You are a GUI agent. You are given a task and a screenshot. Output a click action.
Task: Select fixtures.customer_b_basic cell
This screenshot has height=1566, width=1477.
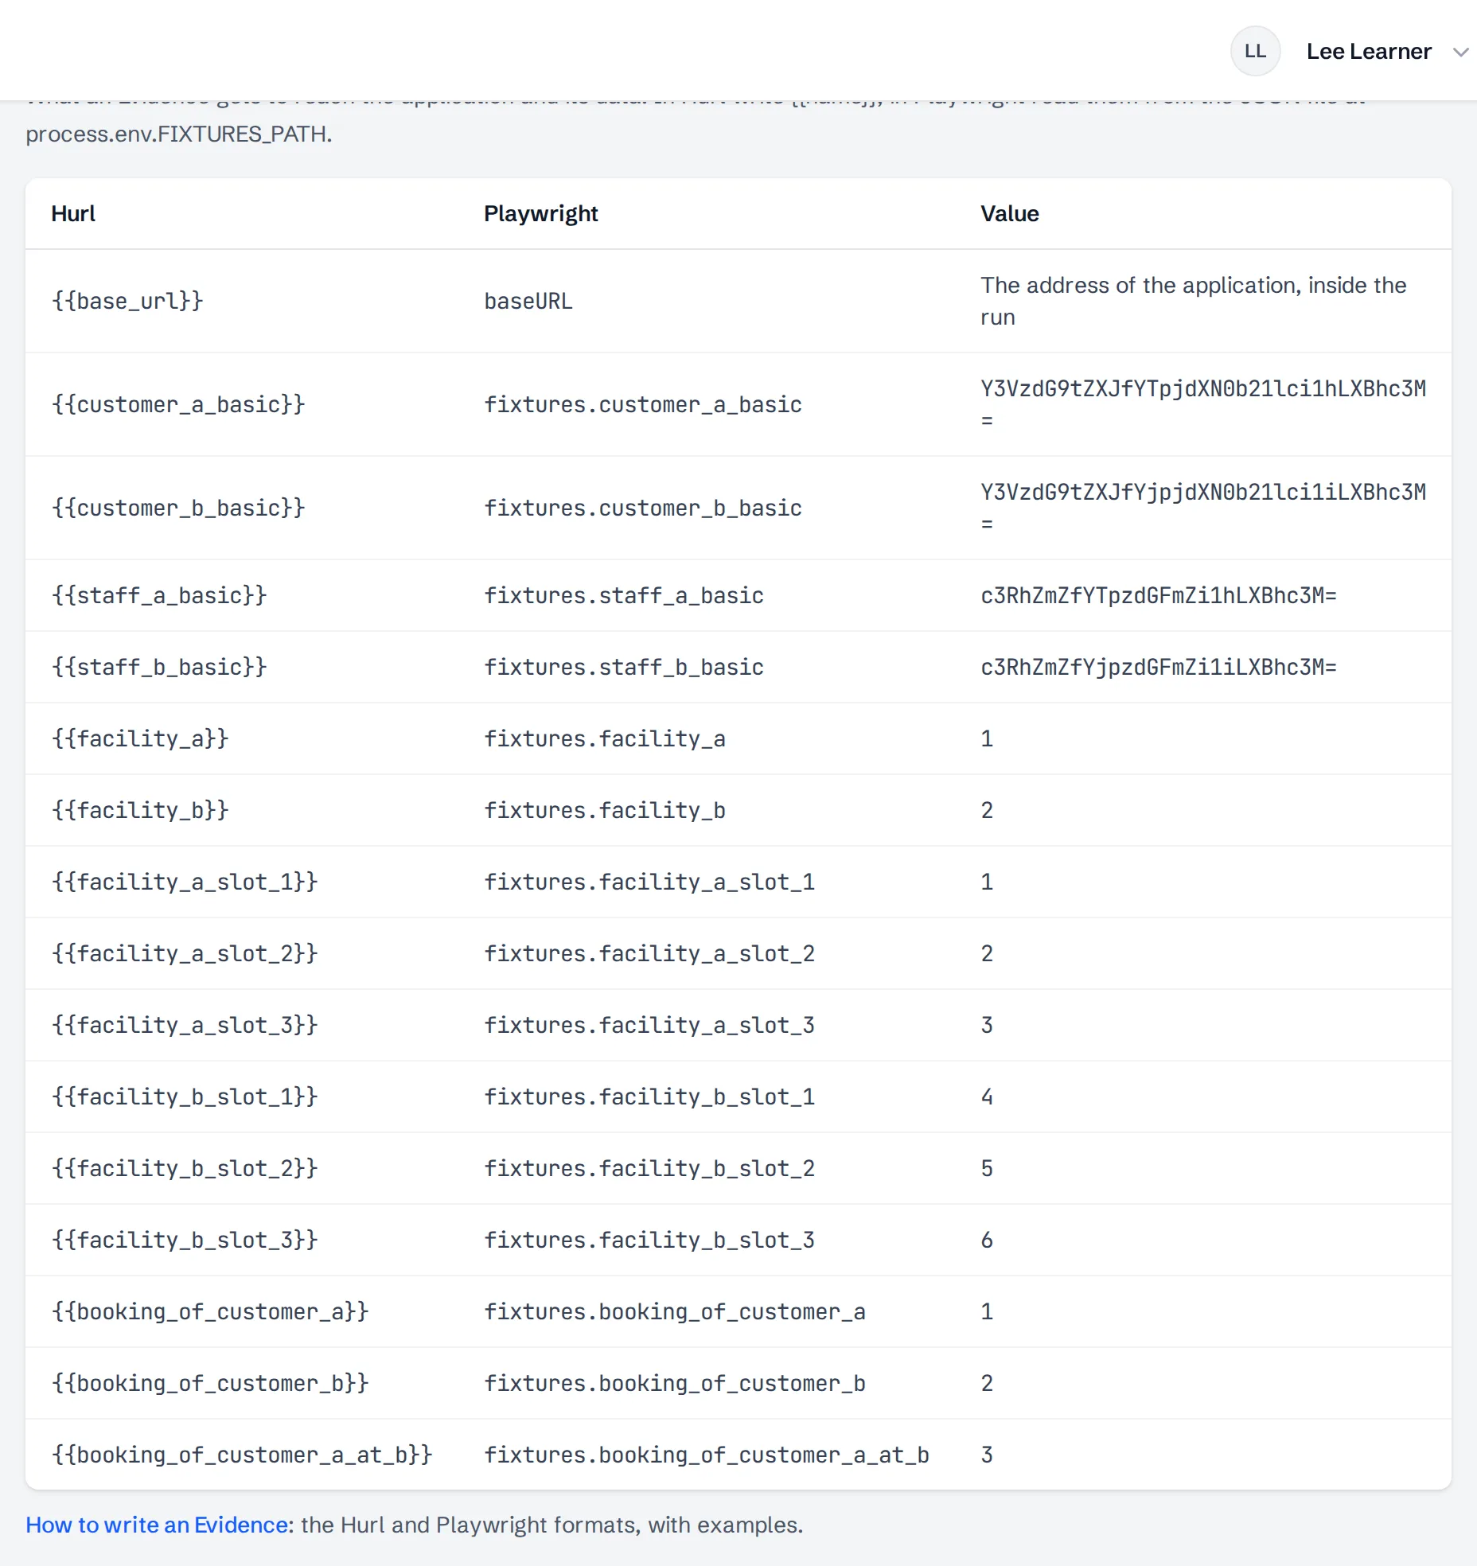(643, 508)
